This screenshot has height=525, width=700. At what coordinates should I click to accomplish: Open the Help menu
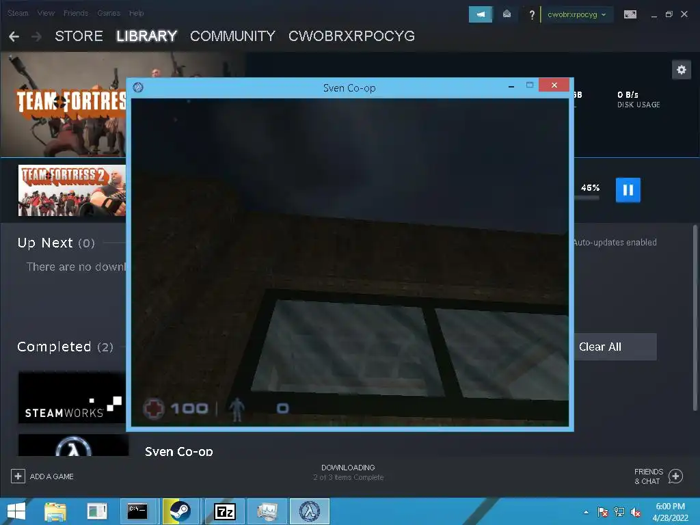tap(137, 14)
